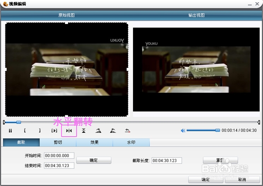Click the playback progress slider handle
The image size is (263, 186).
[19, 122]
